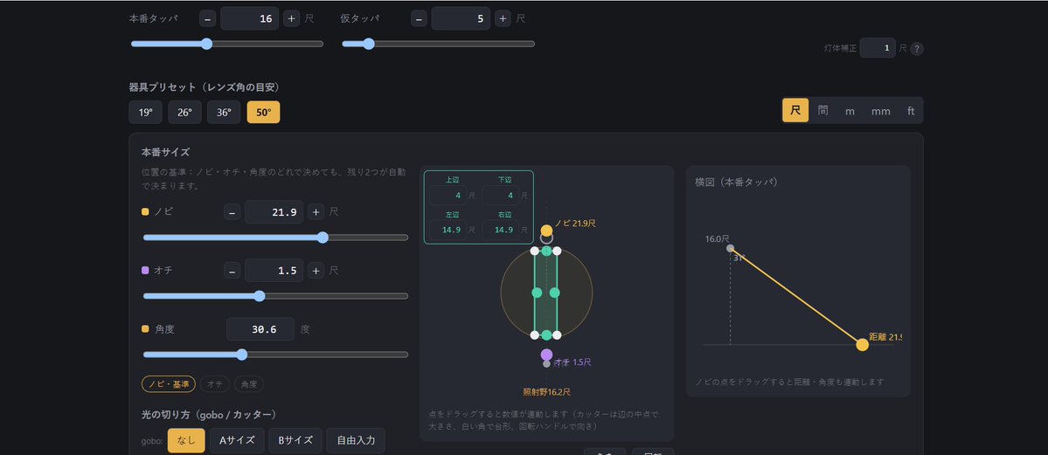Switch units to 尺
The width and height of the screenshot is (1048, 455).
pyautogui.click(x=795, y=111)
